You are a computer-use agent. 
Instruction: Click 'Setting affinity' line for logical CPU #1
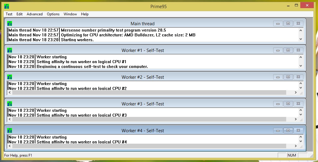pos(67,62)
